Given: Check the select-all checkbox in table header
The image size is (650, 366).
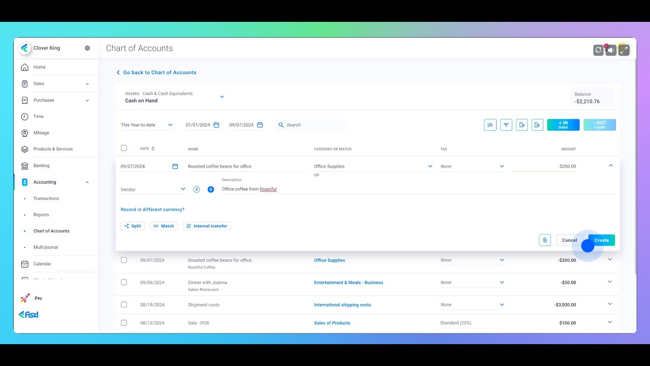Looking at the screenshot, I should coord(124,148).
